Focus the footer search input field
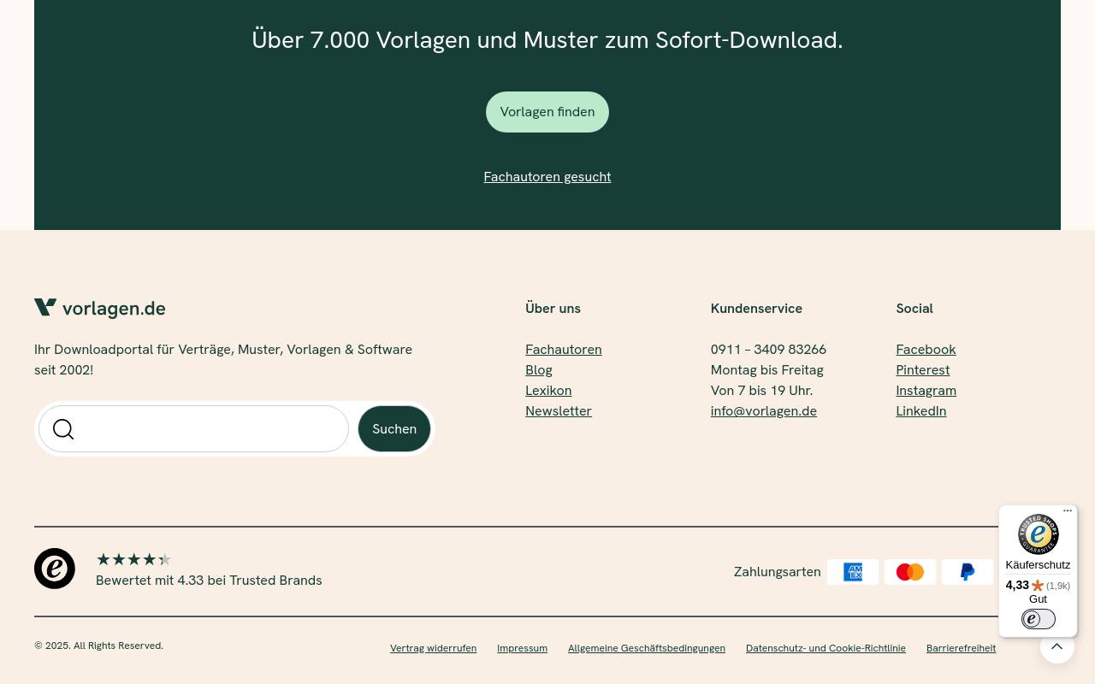The width and height of the screenshot is (1095, 684). pyautogui.click(x=194, y=429)
